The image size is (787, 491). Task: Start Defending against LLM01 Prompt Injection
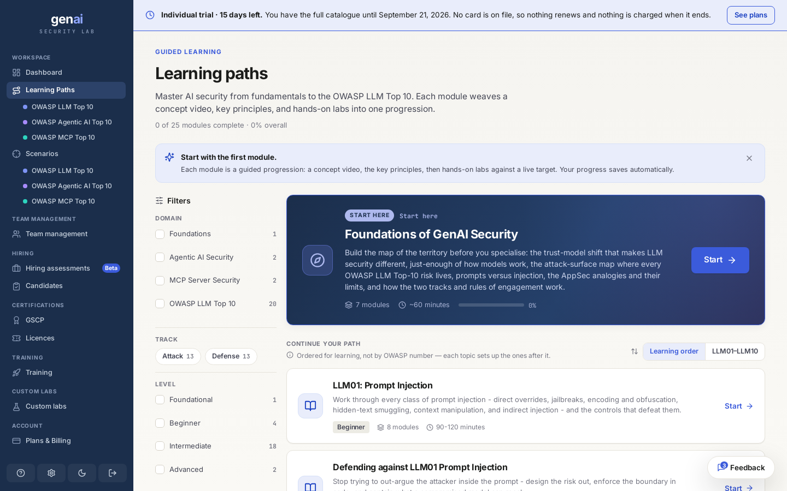point(739,487)
